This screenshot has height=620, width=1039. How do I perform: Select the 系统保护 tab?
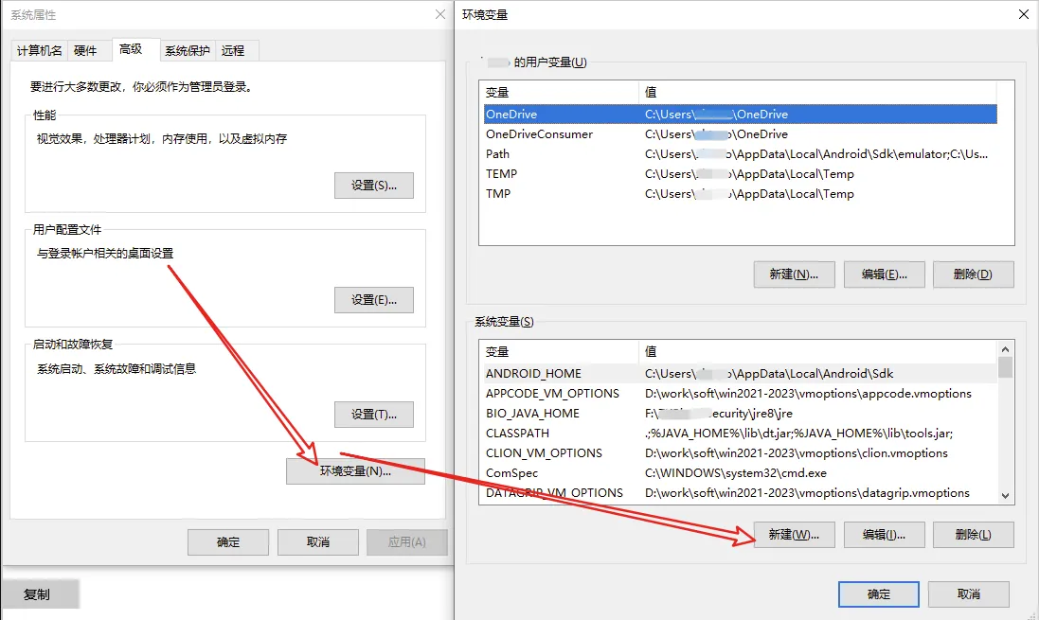[x=188, y=50]
